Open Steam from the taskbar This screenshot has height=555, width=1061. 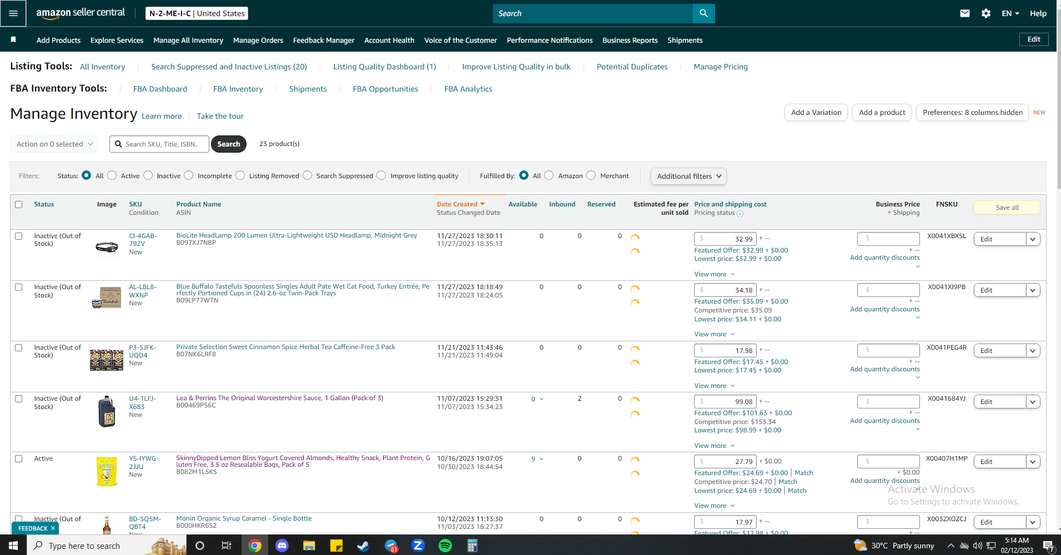coord(363,546)
